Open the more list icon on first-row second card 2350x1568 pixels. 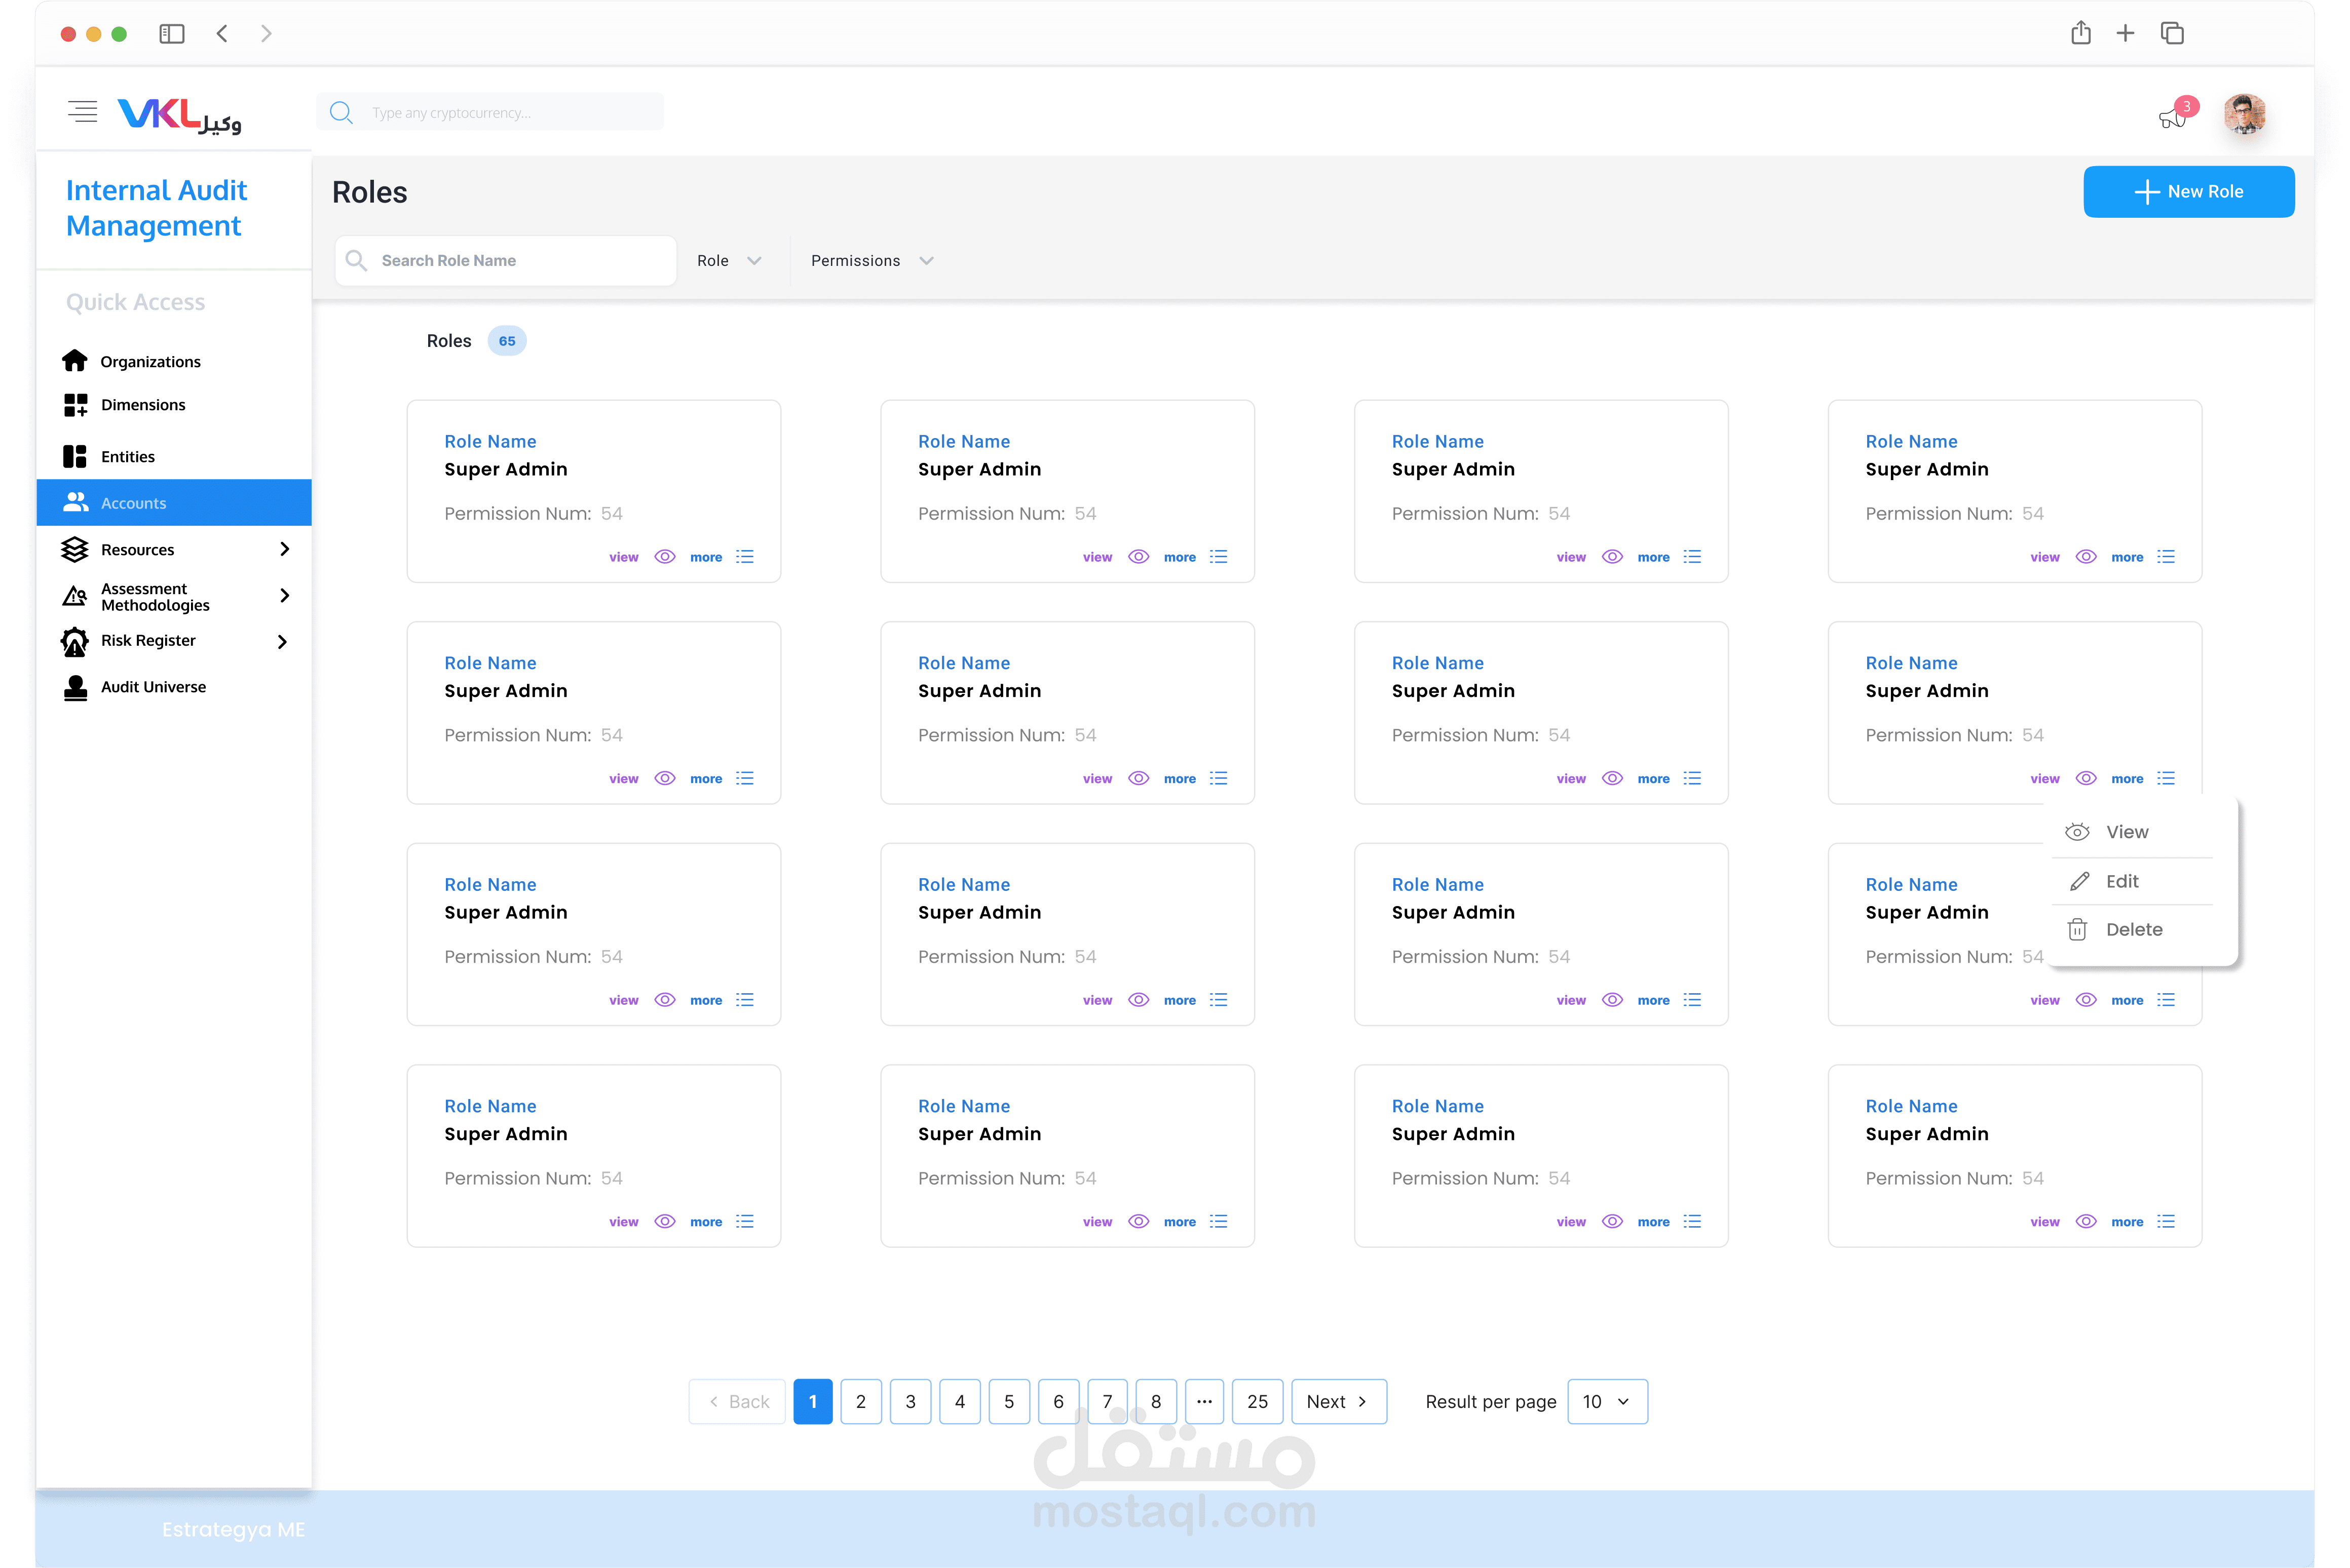[1218, 557]
